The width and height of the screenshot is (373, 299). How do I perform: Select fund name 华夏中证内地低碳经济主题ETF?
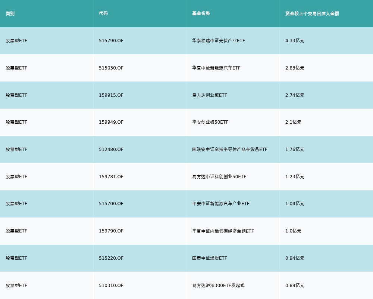pyautogui.click(x=223, y=231)
